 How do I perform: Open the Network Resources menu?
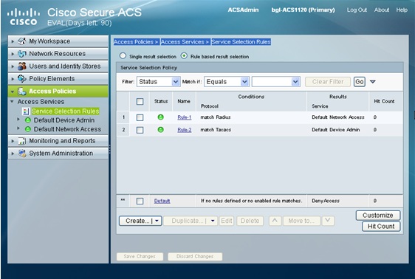pyautogui.click(x=58, y=54)
